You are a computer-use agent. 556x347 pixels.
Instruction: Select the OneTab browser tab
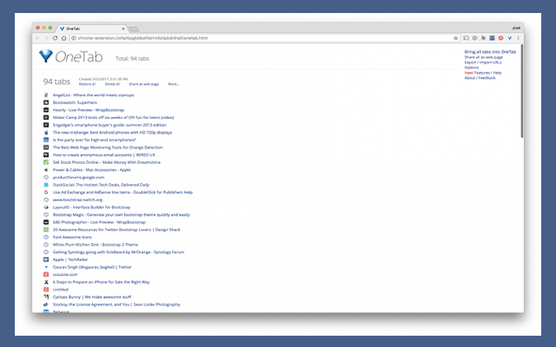coord(90,29)
